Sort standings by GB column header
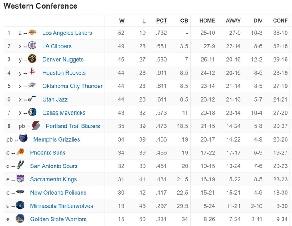This screenshot has height=226, width=292. click(184, 21)
